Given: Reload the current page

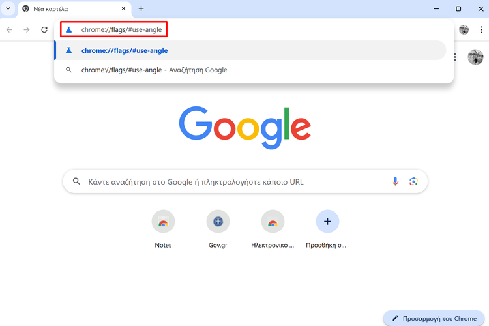Looking at the screenshot, I should [x=44, y=29].
